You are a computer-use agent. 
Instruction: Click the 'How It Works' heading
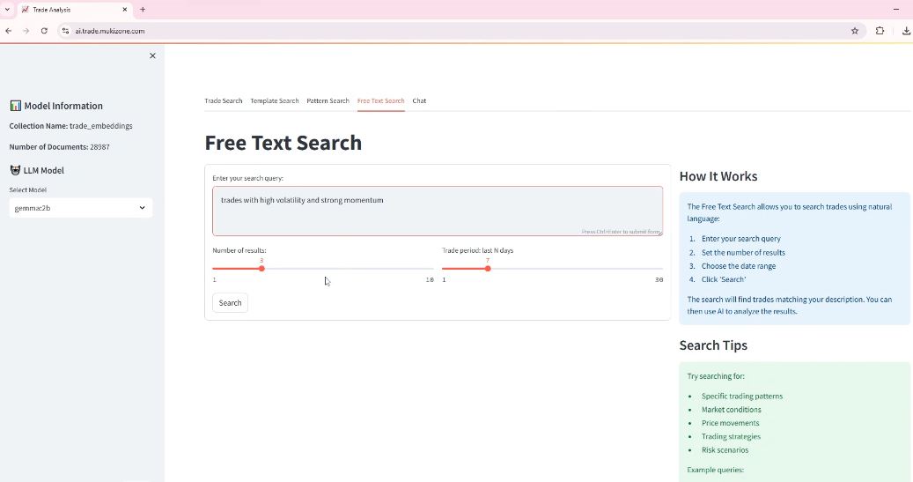718,176
